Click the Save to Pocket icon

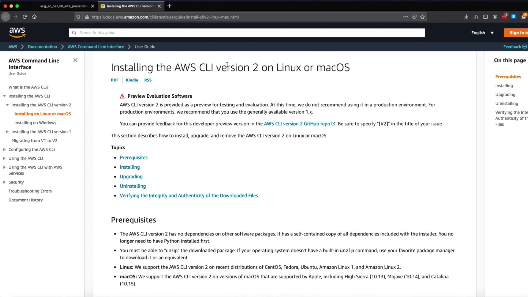[x=414, y=17]
